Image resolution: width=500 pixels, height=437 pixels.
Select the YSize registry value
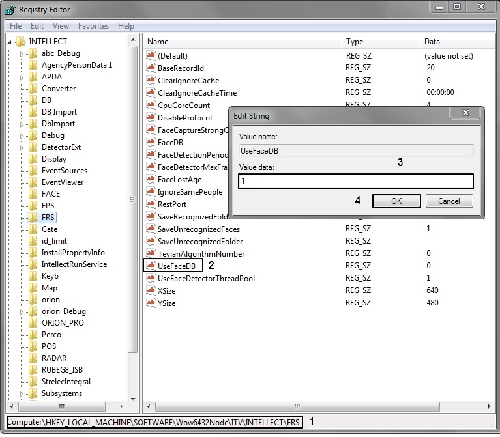166,303
